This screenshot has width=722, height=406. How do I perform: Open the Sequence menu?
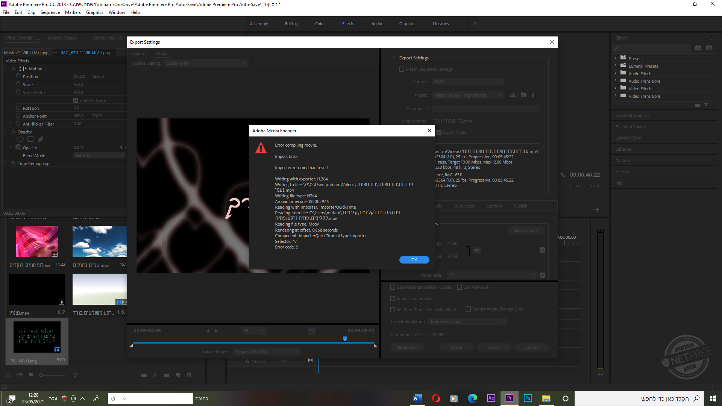coord(50,12)
